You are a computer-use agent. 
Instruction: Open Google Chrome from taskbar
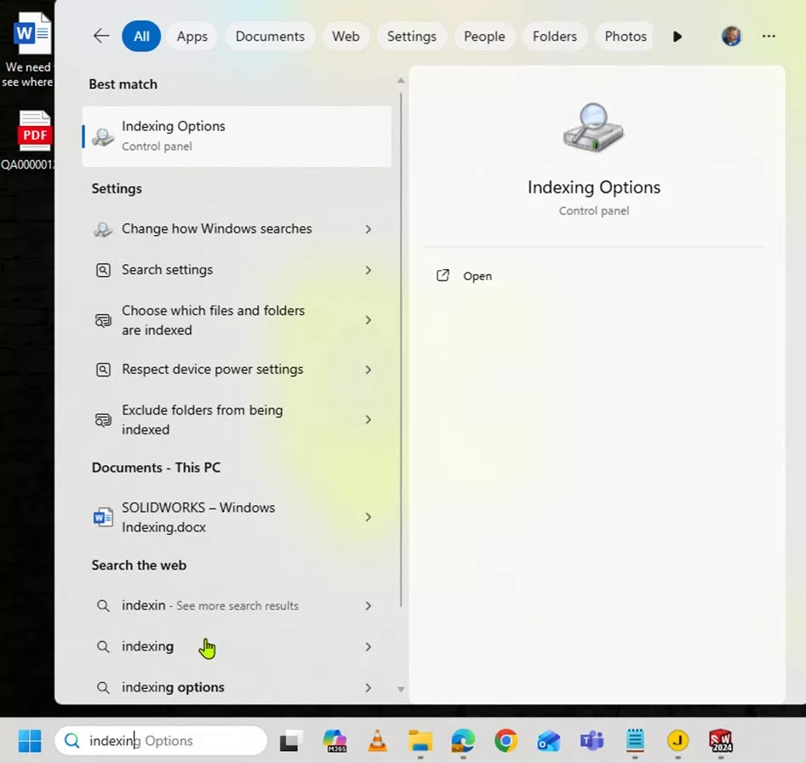point(506,740)
